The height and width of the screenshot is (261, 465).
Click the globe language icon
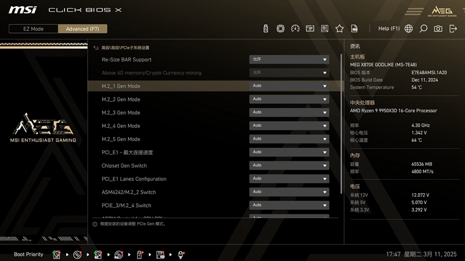coord(409,28)
